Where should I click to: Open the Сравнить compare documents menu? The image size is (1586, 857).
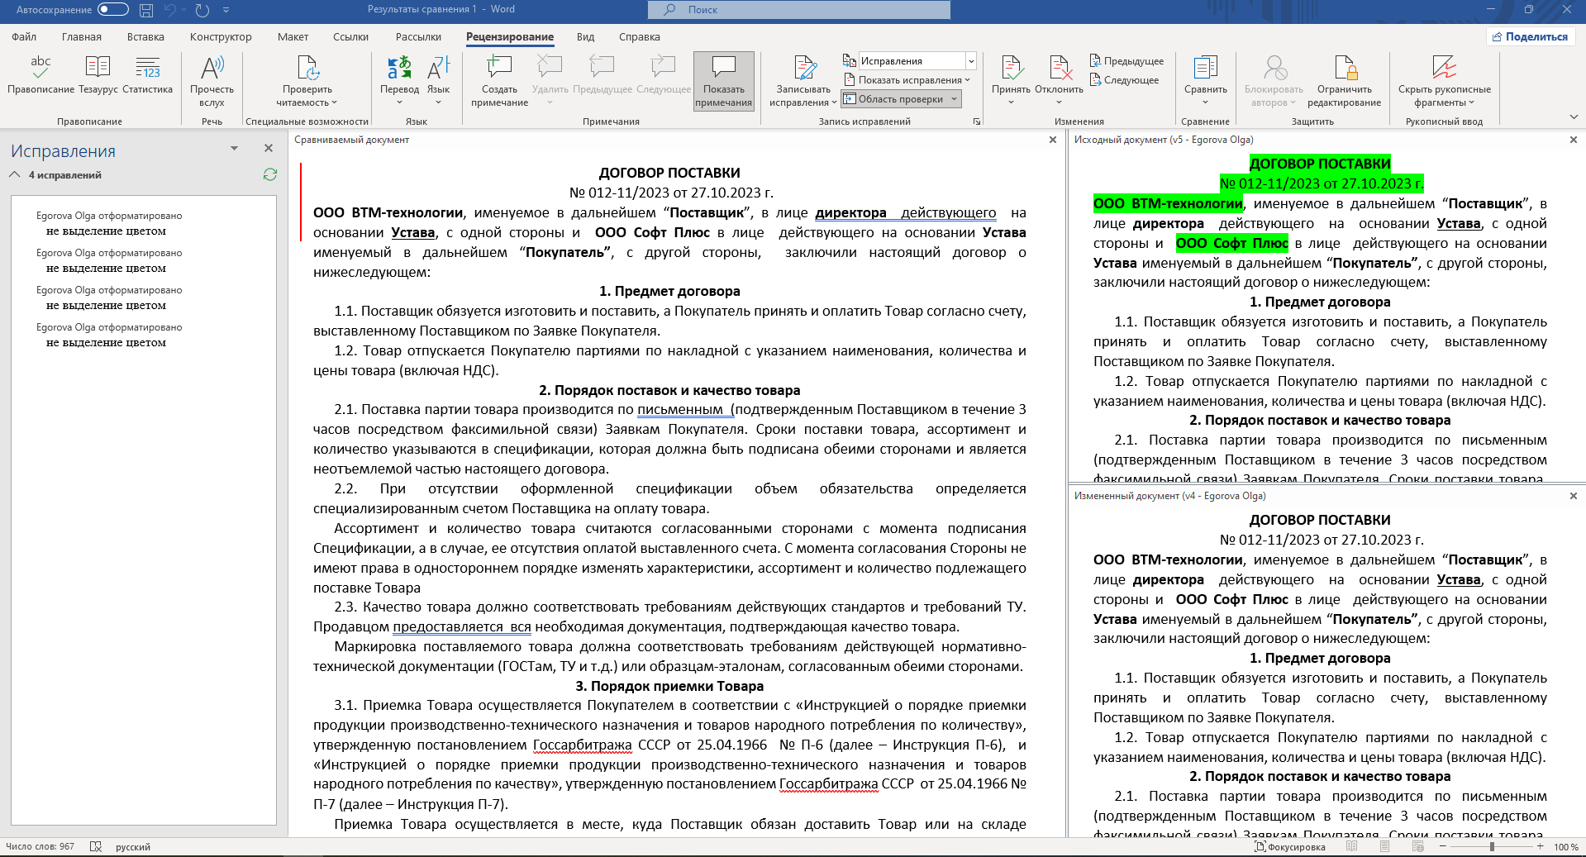click(x=1205, y=80)
